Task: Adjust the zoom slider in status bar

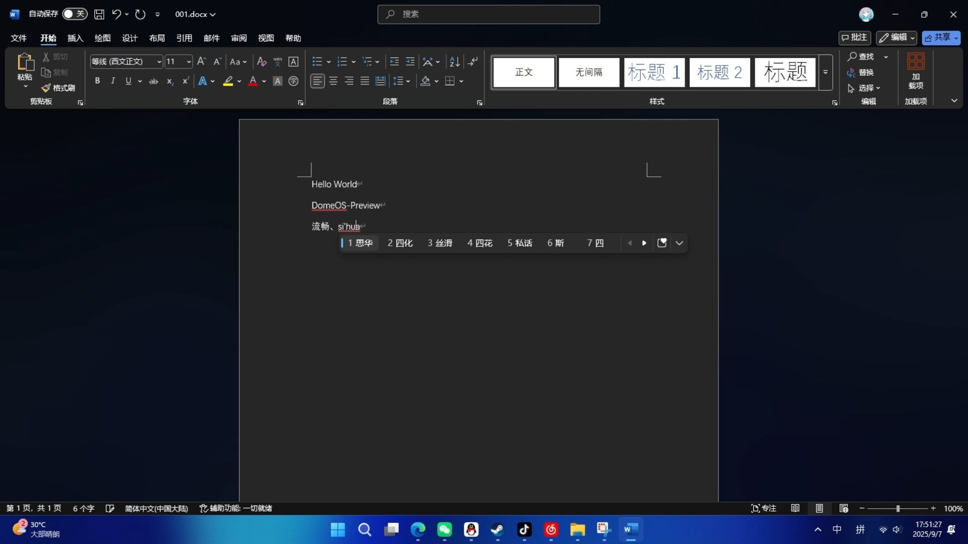Action: pyautogui.click(x=897, y=509)
